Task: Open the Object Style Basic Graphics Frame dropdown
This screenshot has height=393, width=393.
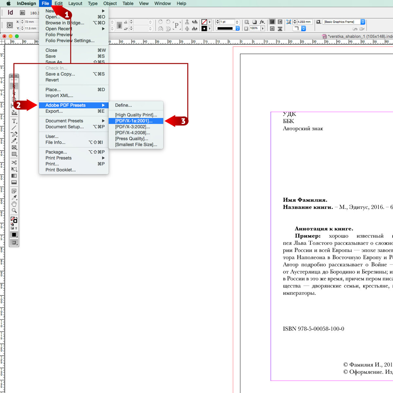Action: (x=363, y=22)
